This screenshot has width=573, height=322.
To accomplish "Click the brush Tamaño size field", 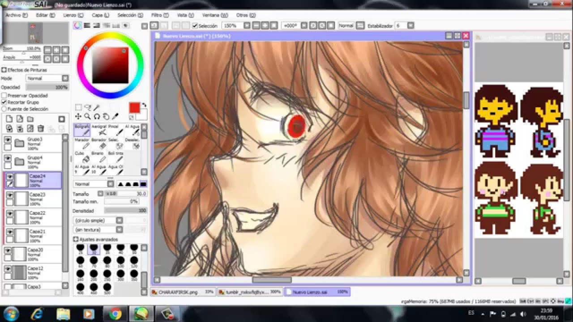I will point(126,194).
